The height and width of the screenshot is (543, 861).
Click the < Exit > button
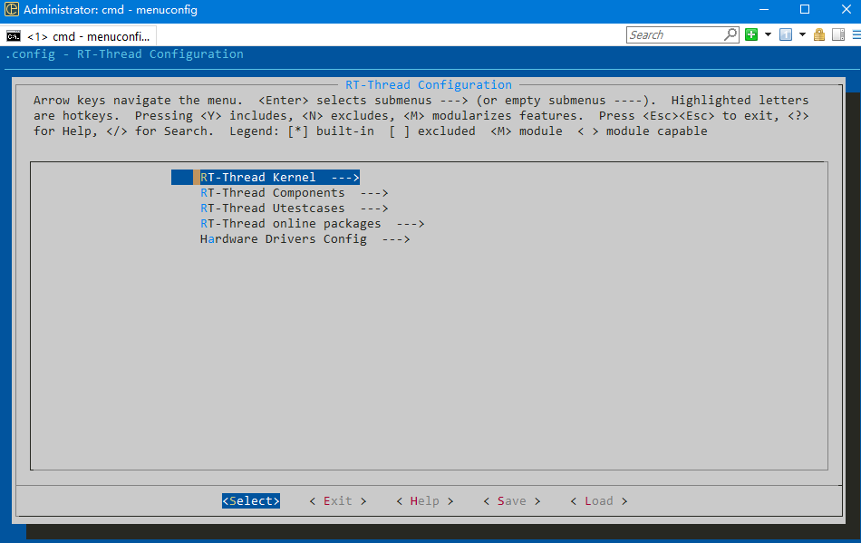tap(338, 500)
